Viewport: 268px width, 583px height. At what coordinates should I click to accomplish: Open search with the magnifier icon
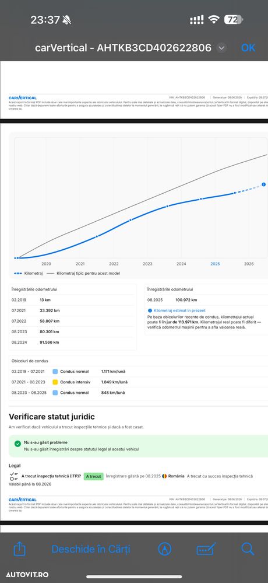(248, 549)
